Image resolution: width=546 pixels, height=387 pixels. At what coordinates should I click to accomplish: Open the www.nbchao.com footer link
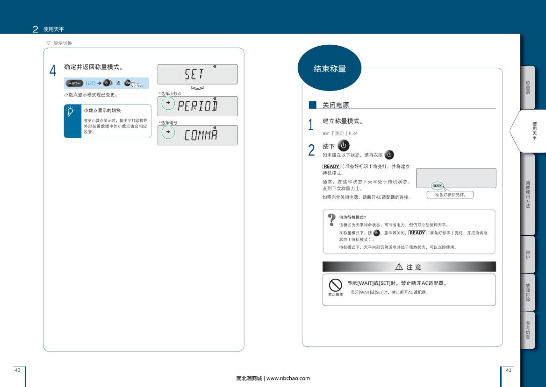tap(288, 378)
